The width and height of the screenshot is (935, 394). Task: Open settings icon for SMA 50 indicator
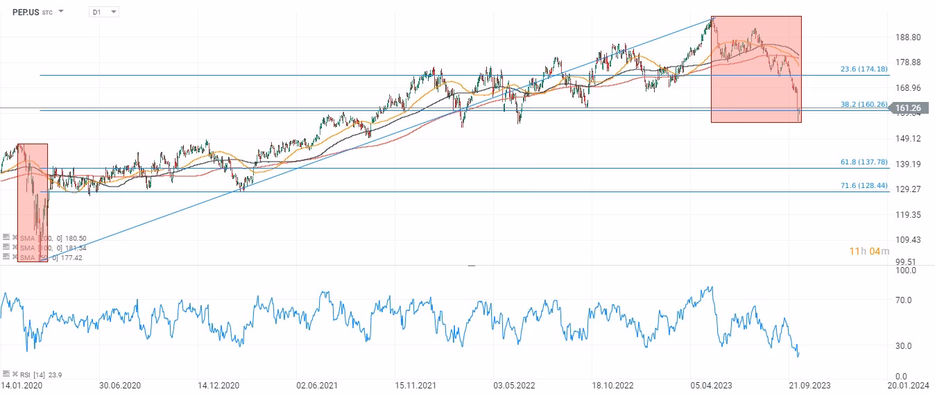(6, 257)
